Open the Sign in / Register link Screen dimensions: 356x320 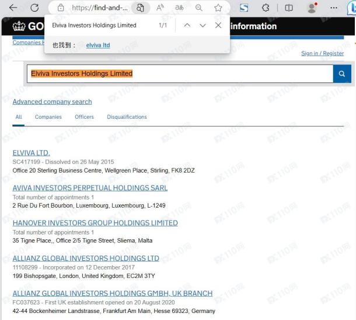(x=322, y=53)
